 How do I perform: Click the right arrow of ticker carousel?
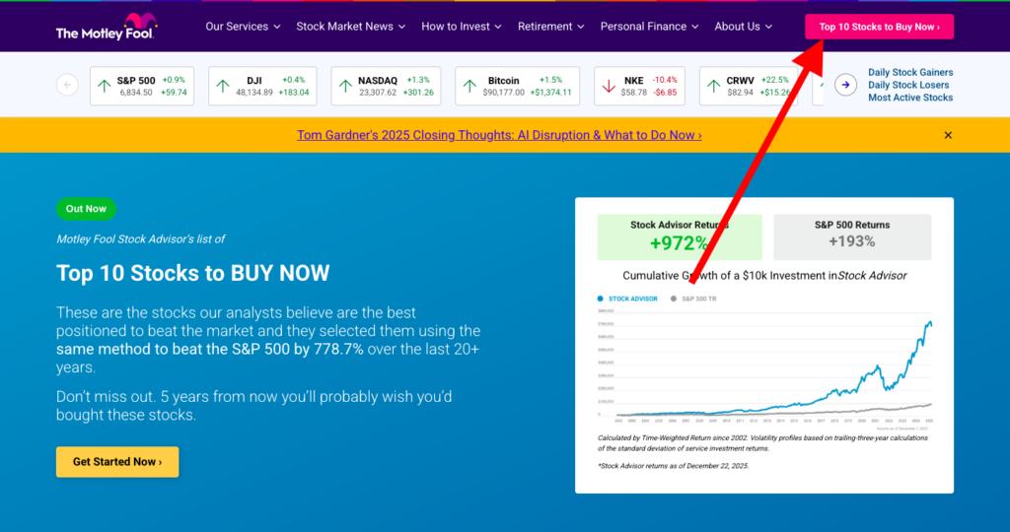point(845,85)
